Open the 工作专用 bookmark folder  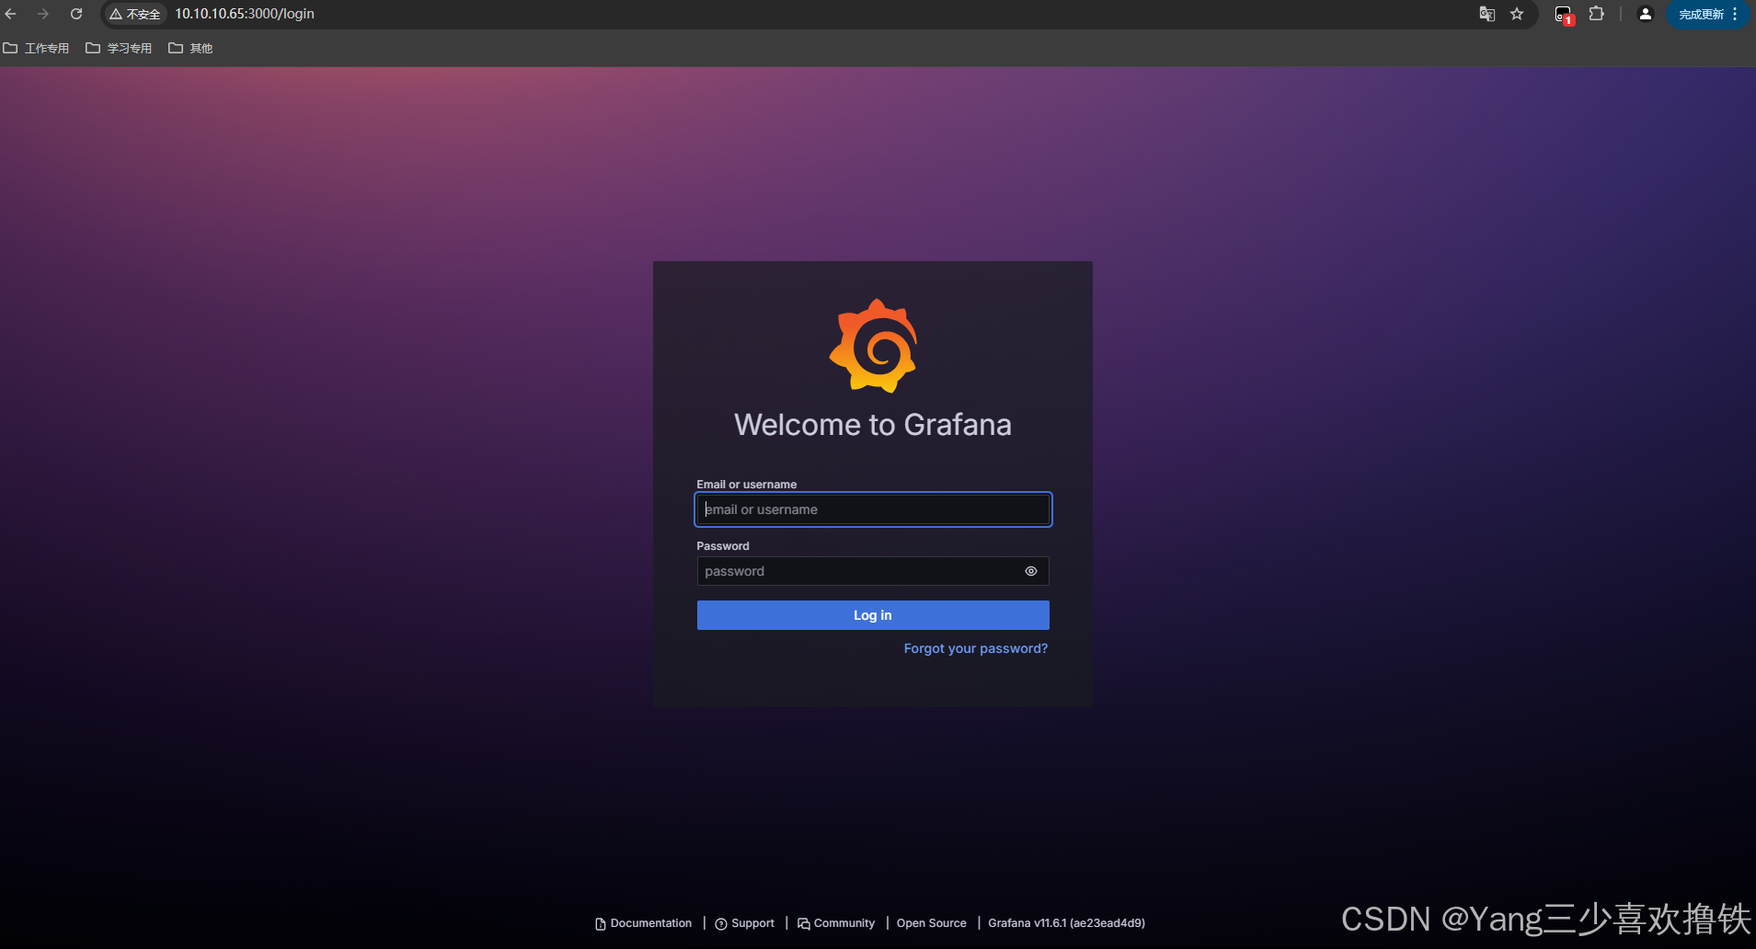click(37, 48)
